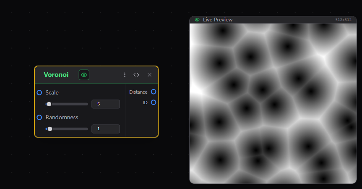Click the Scale slider handle

click(x=49, y=104)
